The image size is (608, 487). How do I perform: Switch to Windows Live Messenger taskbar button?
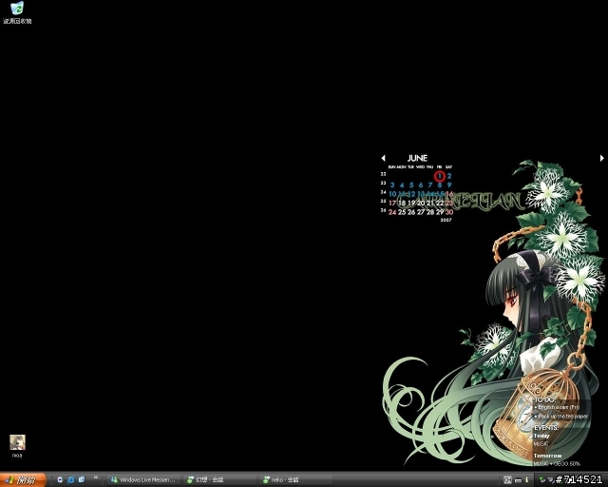click(143, 480)
